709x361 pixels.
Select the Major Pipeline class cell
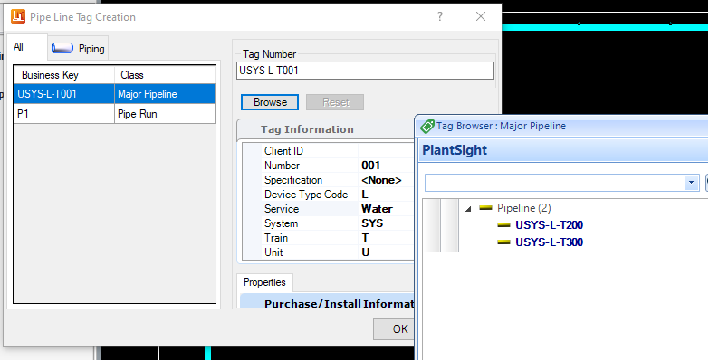(x=165, y=94)
